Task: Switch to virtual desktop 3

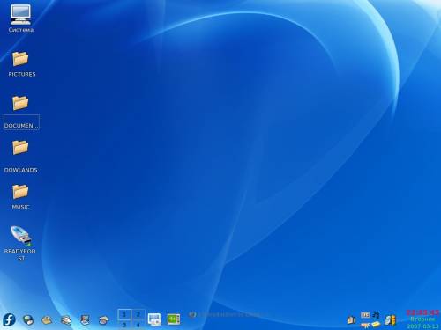Action: coord(124,325)
